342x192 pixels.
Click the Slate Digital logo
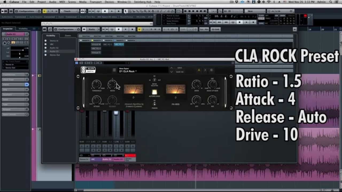tap(88, 70)
